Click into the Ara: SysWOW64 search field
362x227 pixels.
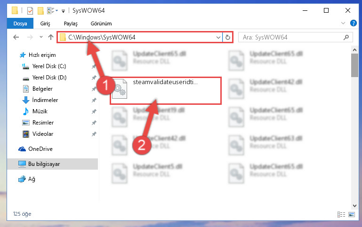pos(291,37)
